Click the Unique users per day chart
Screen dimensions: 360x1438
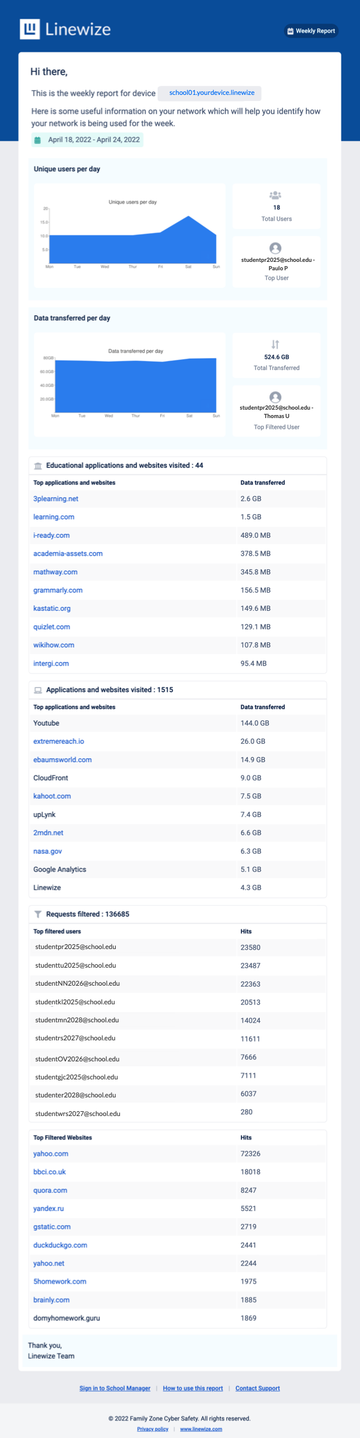tap(130, 235)
